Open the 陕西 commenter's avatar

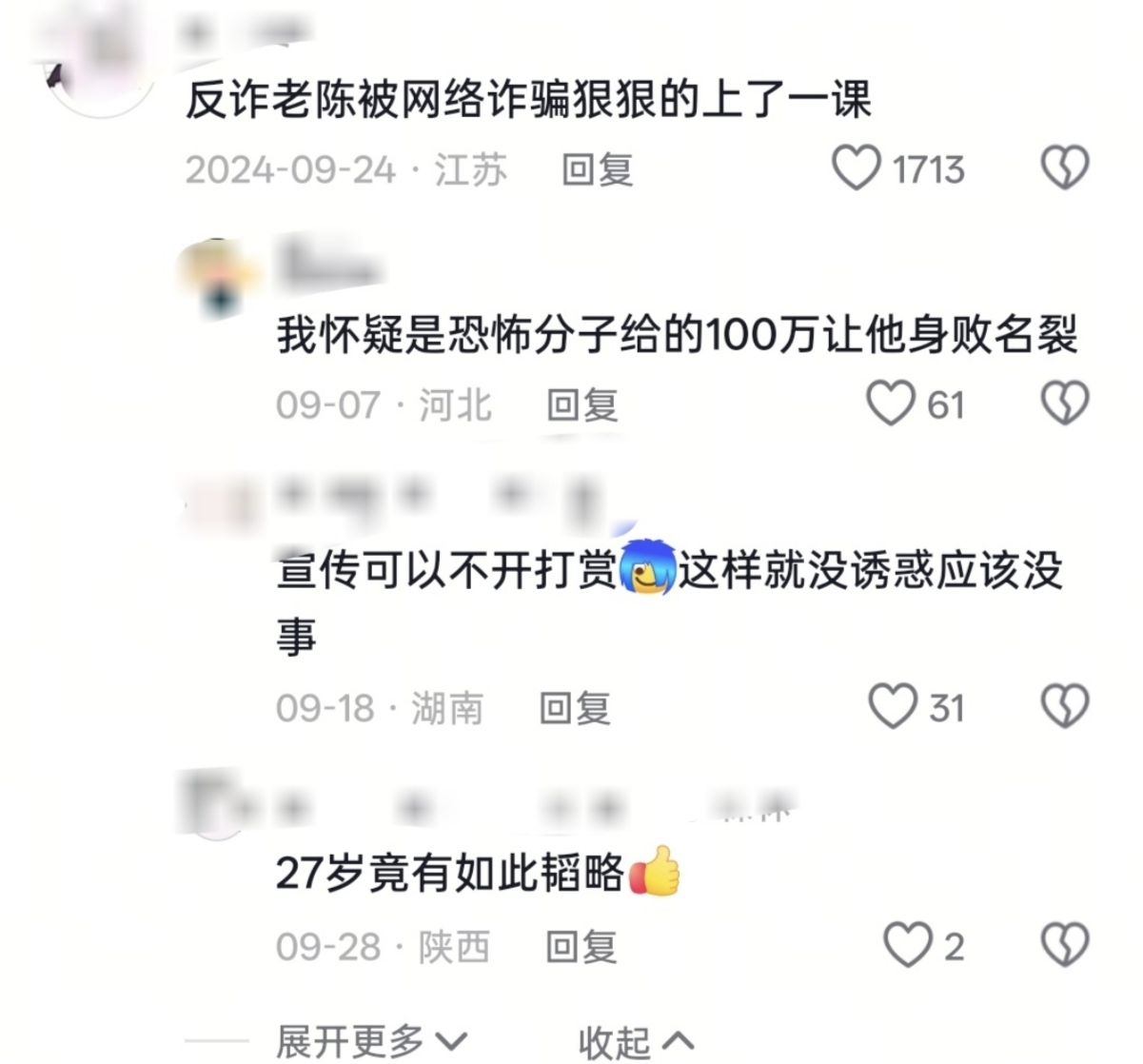point(219,804)
